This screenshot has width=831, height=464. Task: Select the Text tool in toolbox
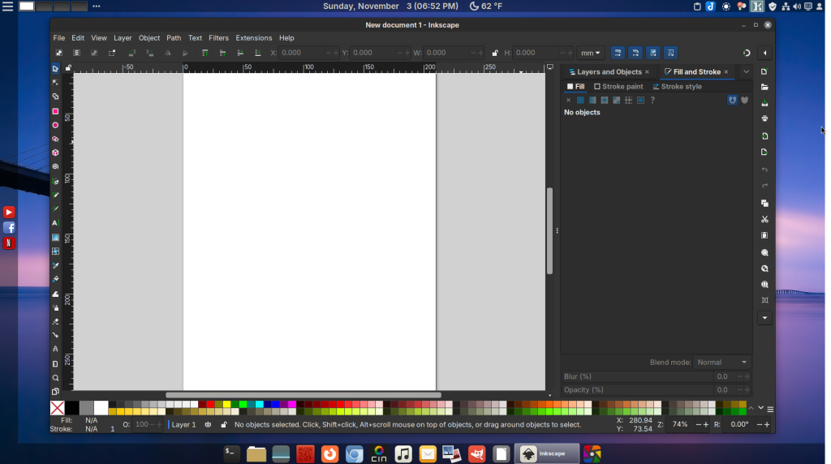point(55,222)
